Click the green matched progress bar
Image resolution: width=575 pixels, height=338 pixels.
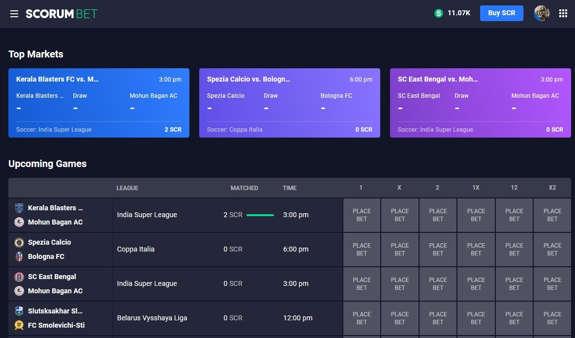[260, 215]
